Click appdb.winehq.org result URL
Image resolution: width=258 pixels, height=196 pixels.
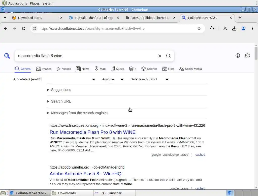(x=87, y=167)
